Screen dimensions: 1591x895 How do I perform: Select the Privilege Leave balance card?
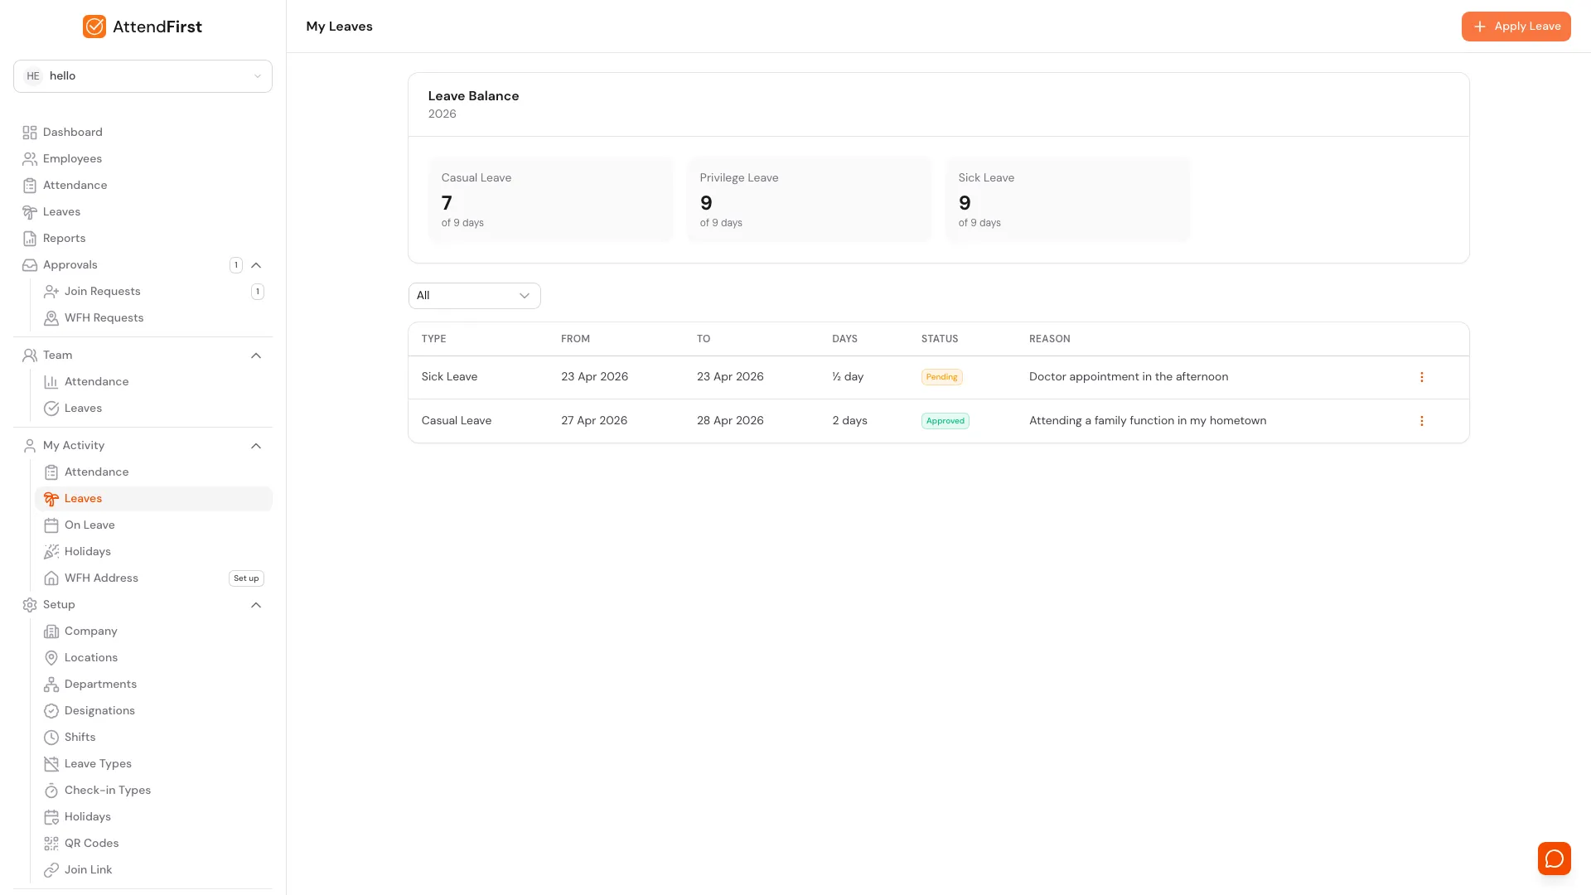pos(810,200)
